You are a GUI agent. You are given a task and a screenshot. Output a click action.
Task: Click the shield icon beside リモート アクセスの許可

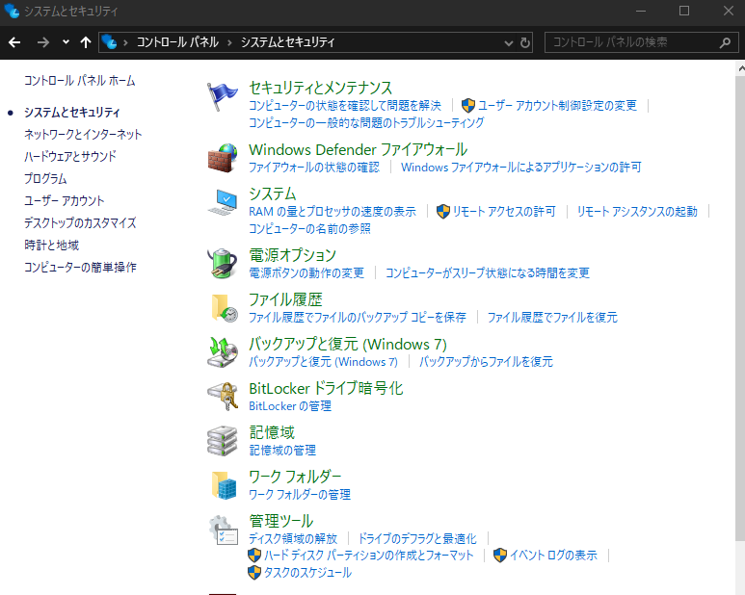pos(442,211)
